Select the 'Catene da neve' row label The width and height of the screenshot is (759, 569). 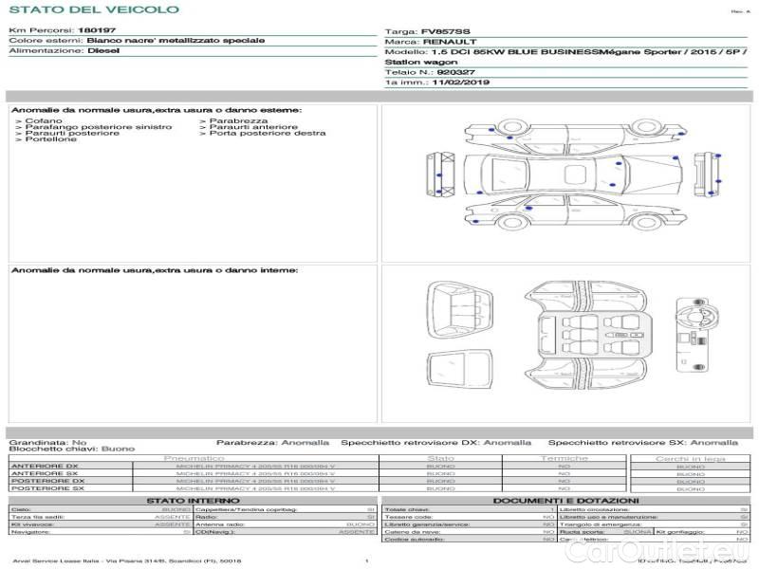[412, 532]
